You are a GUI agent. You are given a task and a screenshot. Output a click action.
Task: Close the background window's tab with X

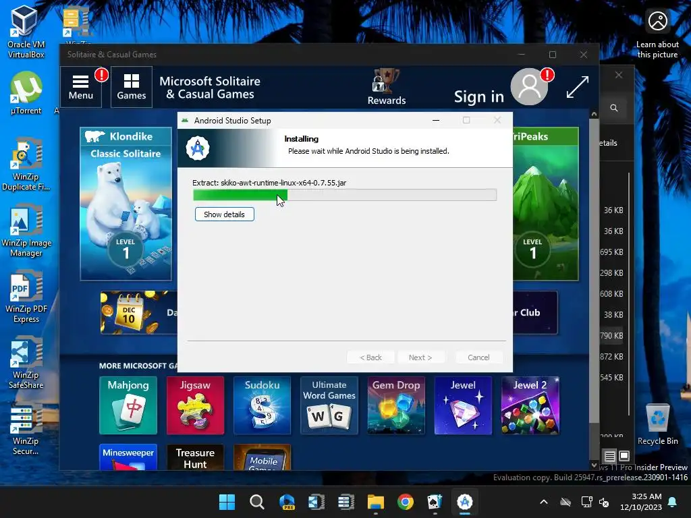click(x=619, y=76)
